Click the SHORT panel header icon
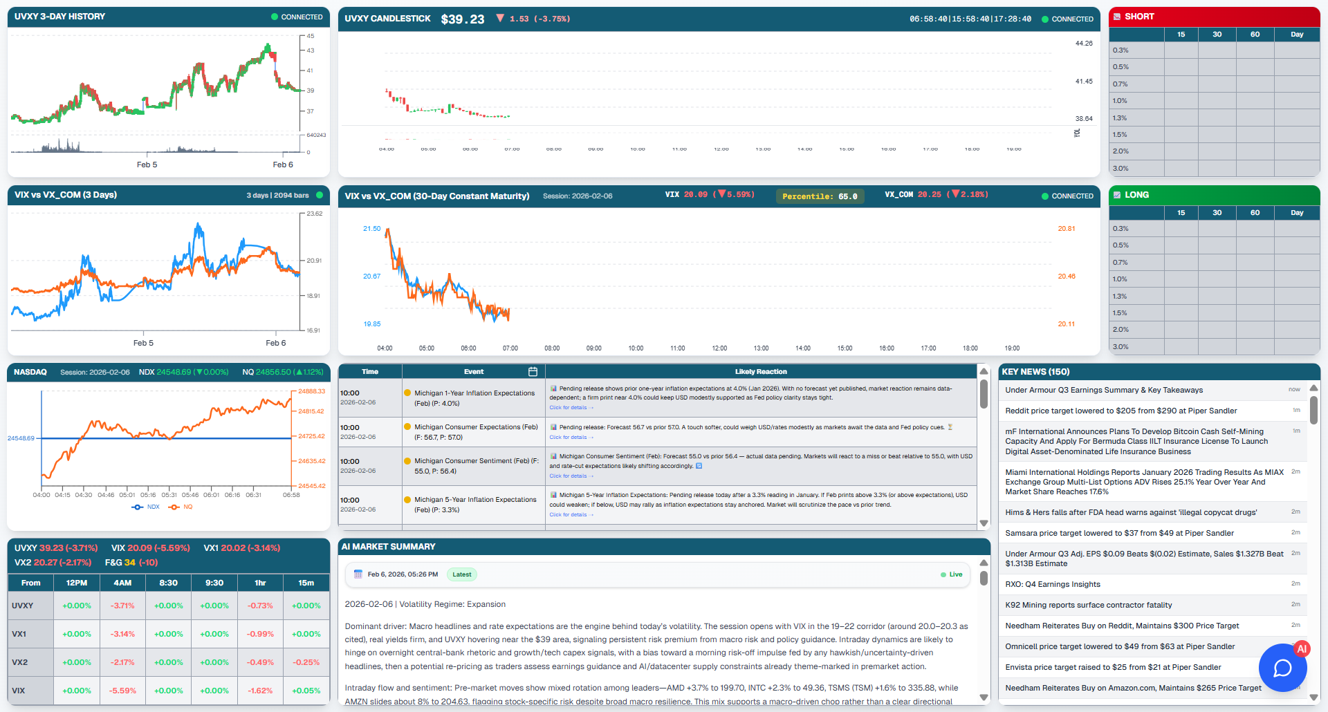This screenshot has width=1328, height=712. pyautogui.click(x=1116, y=17)
